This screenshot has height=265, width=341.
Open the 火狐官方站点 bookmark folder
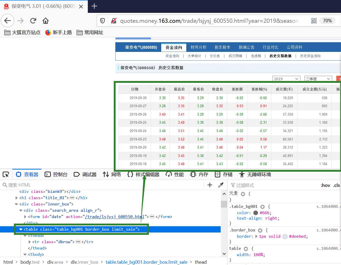pos(22,33)
